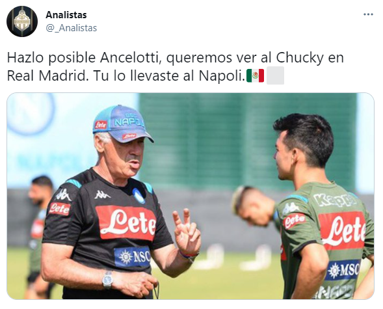
Task: Click the word Napoli in the tweet text
Action: click(221, 76)
